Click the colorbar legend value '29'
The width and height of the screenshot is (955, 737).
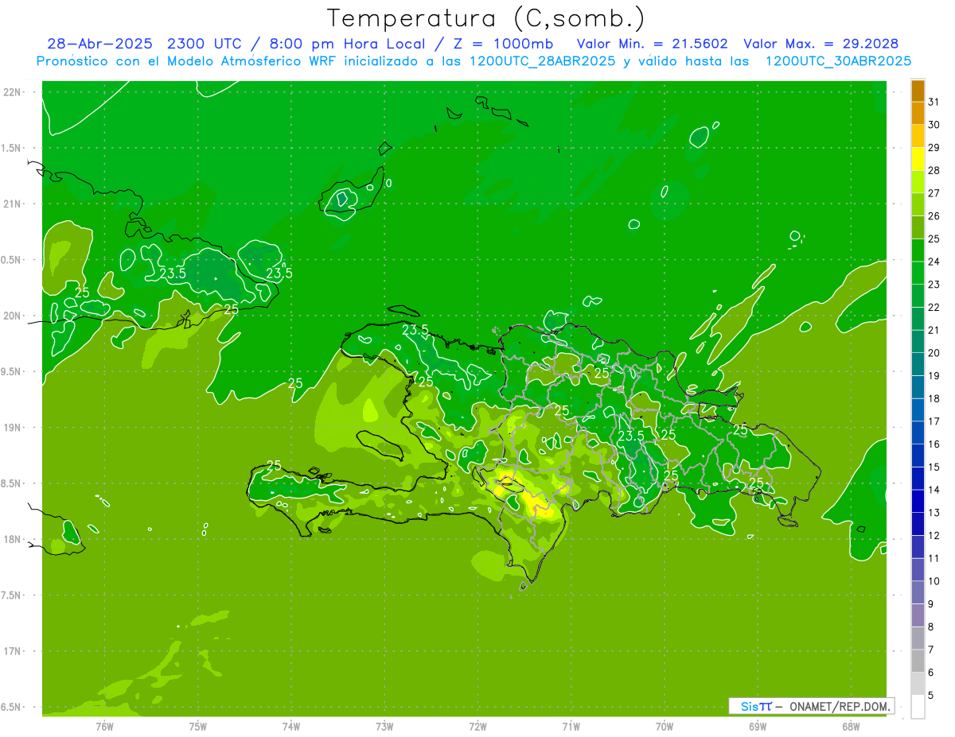click(x=934, y=148)
